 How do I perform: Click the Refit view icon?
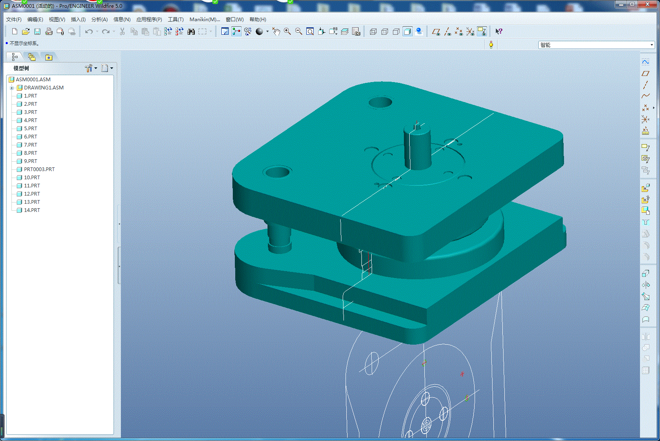[x=310, y=31]
